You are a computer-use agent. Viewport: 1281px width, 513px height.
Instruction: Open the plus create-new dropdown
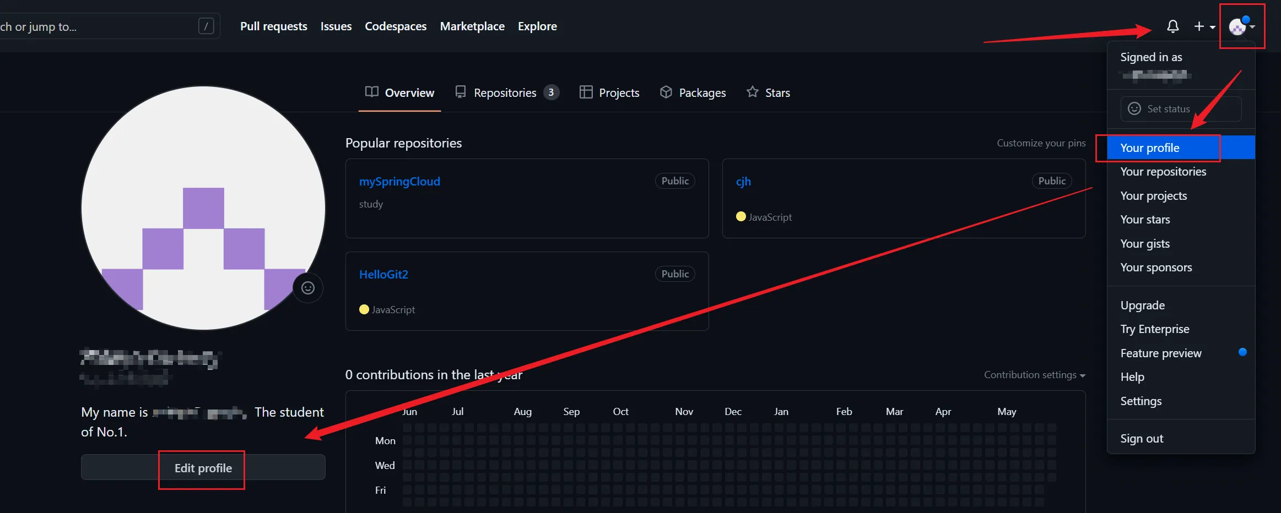[x=1204, y=26]
